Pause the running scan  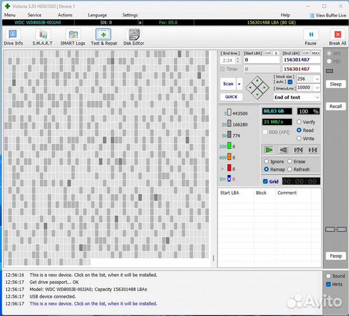311,37
